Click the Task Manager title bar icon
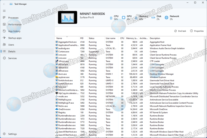This screenshot has height=138, width=207. 11,4
